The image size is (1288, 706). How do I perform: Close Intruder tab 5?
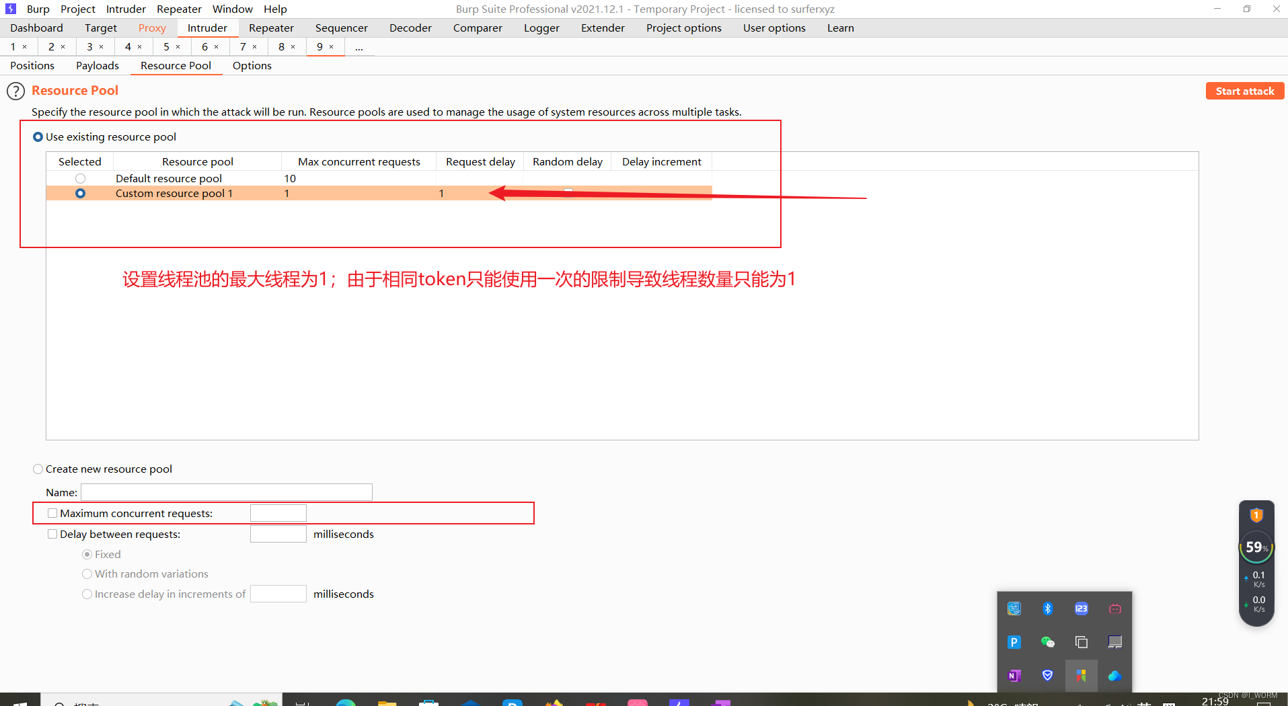click(x=178, y=47)
